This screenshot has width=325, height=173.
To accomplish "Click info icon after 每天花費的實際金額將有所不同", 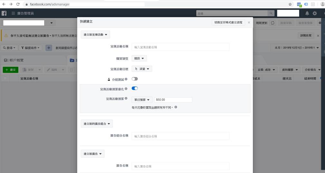I will pyautogui.click(x=176, y=107).
